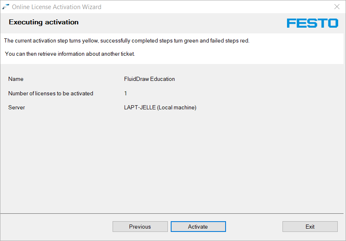Click the Number of licenses to be activated label
Viewport: 346px width, 241px height.
click(x=51, y=93)
